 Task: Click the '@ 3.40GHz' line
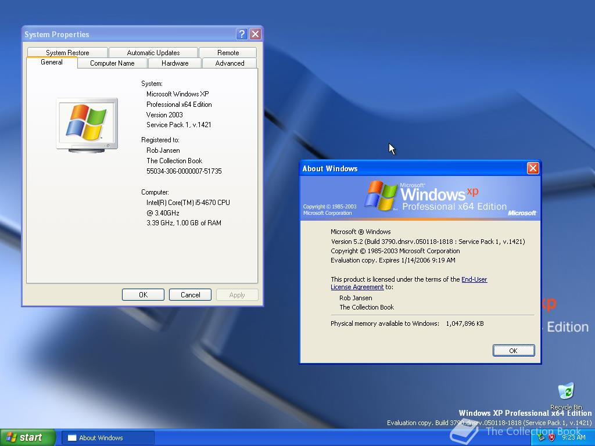click(163, 213)
